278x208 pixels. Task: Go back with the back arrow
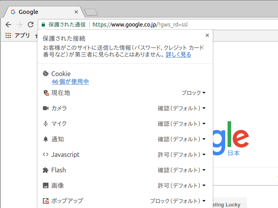8,25
